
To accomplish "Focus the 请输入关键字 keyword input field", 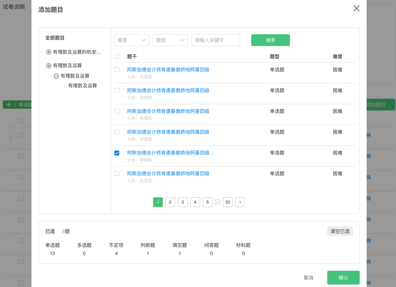I will 216,40.
